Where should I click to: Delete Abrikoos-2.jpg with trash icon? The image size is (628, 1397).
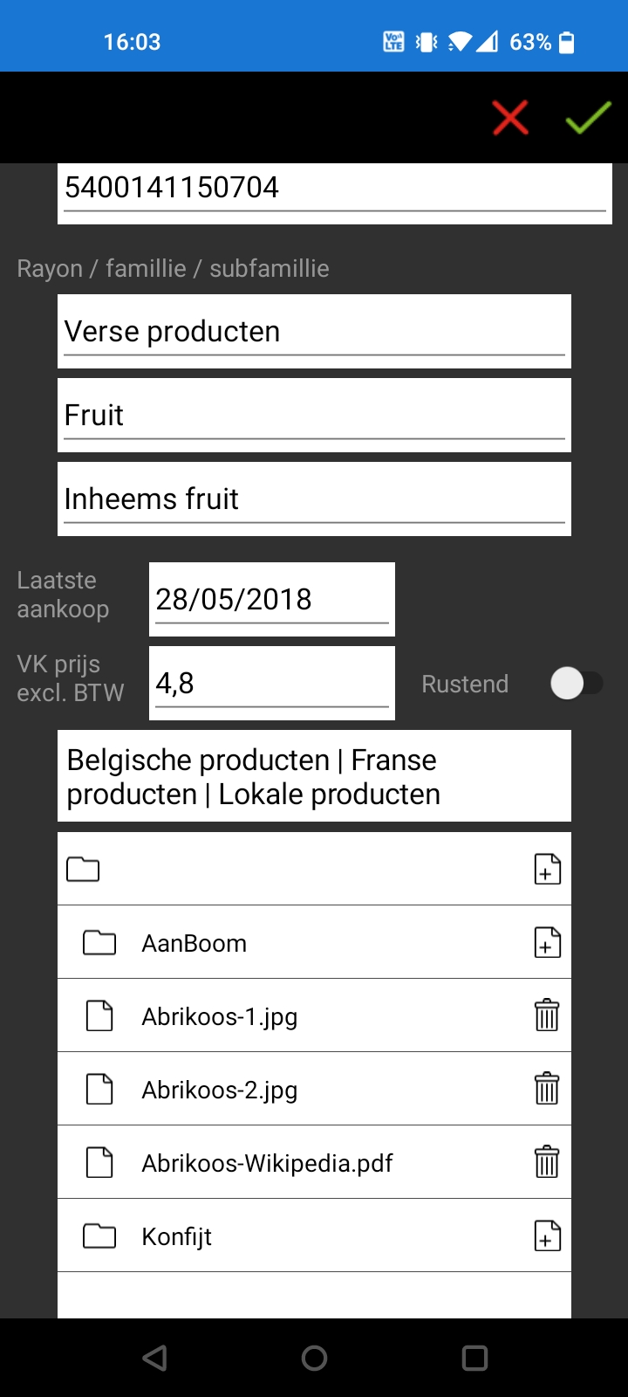click(547, 1089)
